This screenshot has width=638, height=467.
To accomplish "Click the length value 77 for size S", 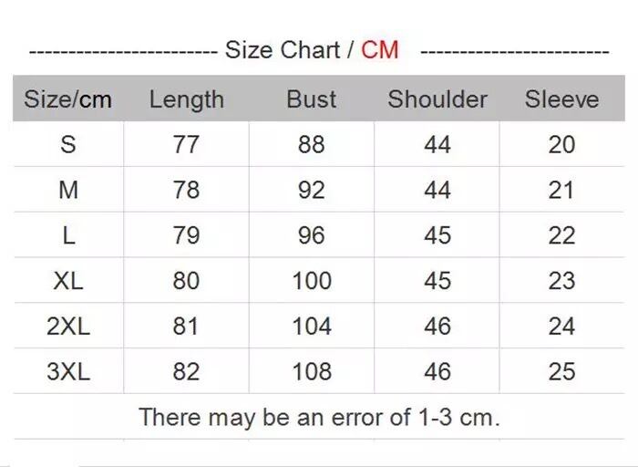I will pyautogui.click(x=186, y=144).
